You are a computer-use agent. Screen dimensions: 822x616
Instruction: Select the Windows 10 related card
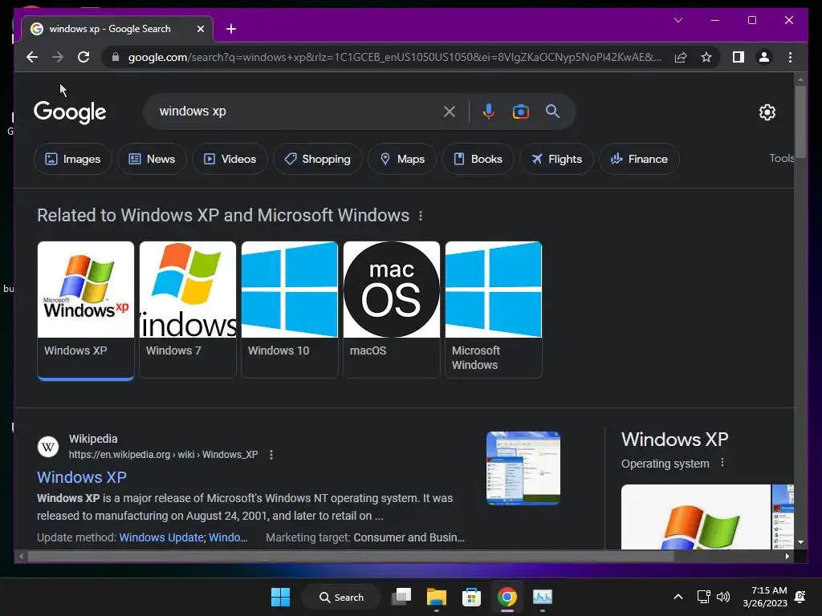pyautogui.click(x=289, y=310)
